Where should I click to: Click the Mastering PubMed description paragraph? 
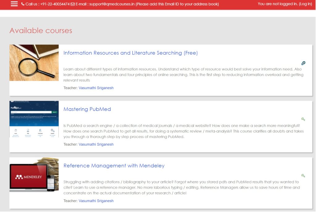[184, 131]
